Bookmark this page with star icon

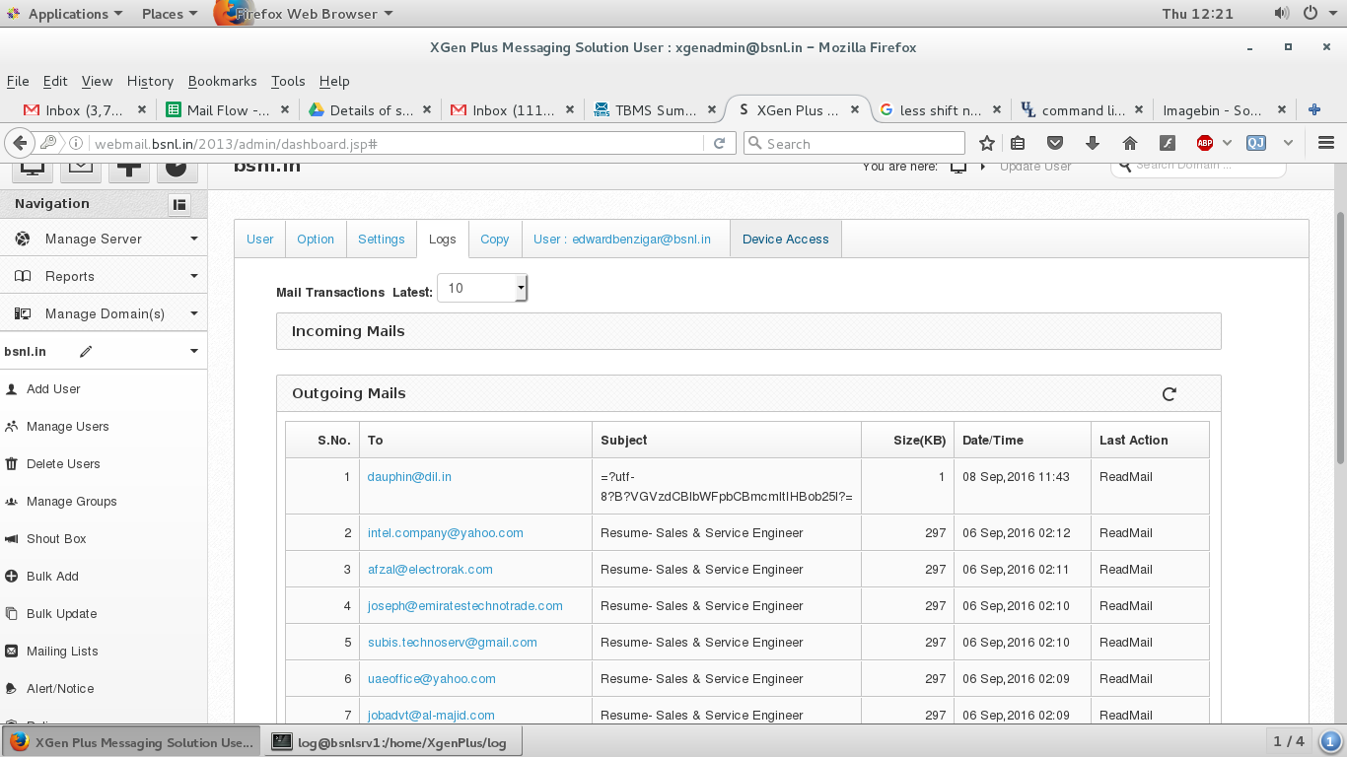(986, 143)
